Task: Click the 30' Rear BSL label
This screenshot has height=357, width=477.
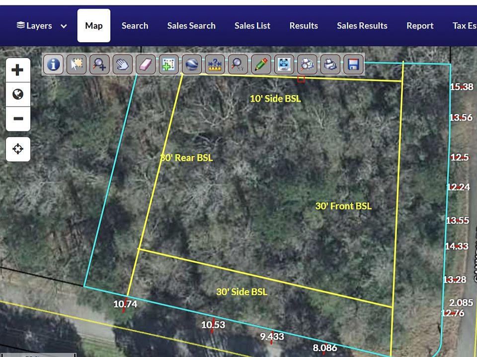Action: (186, 158)
